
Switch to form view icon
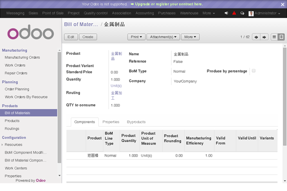[281, 37]
